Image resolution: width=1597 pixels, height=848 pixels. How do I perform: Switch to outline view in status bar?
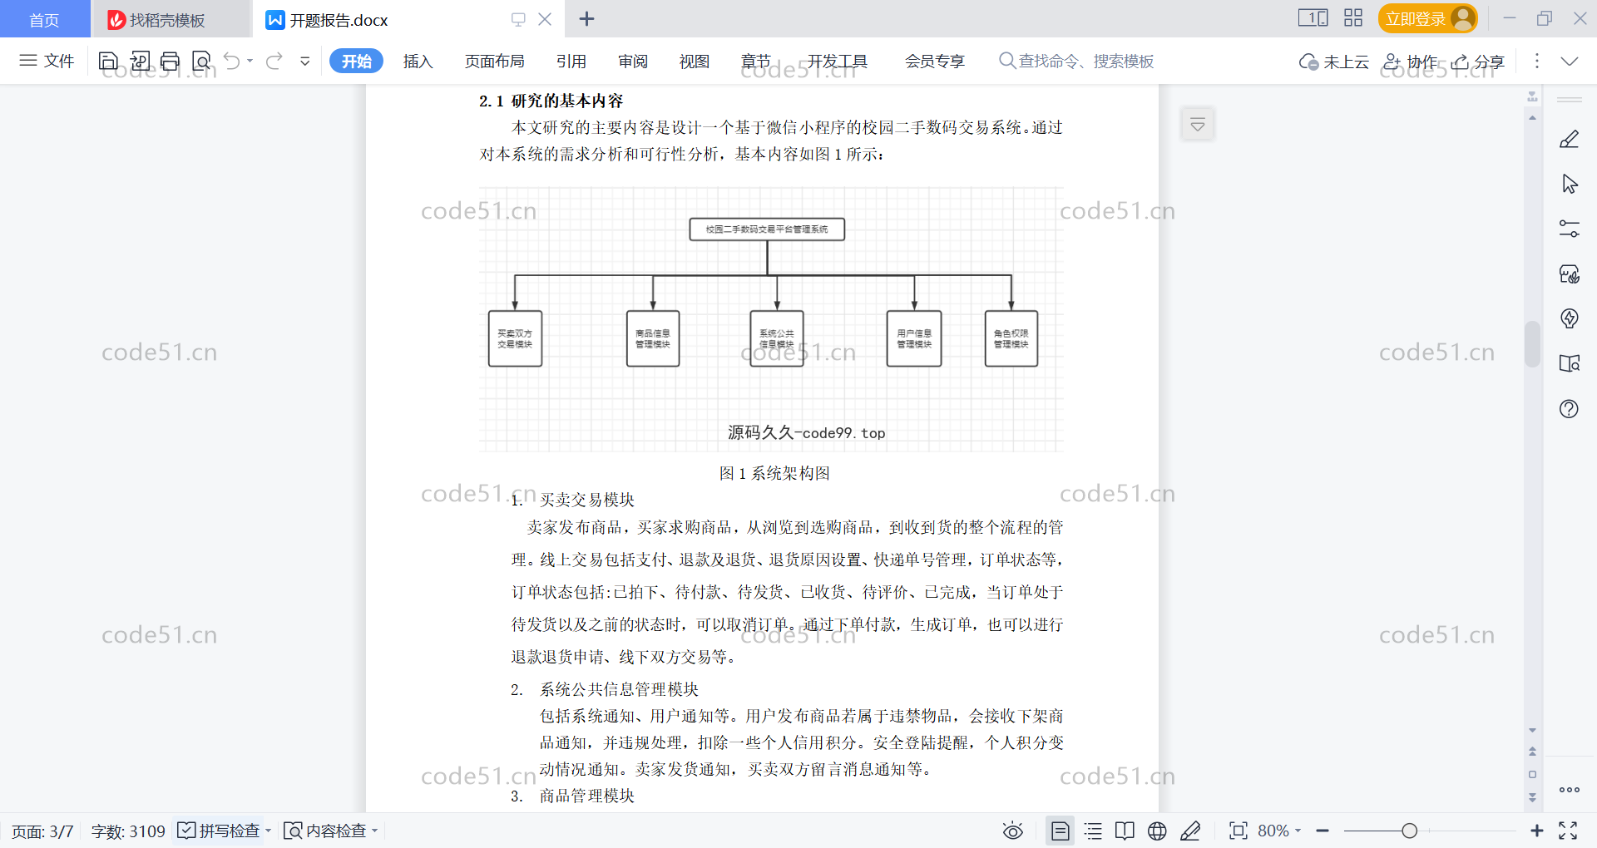(1093, 831)
